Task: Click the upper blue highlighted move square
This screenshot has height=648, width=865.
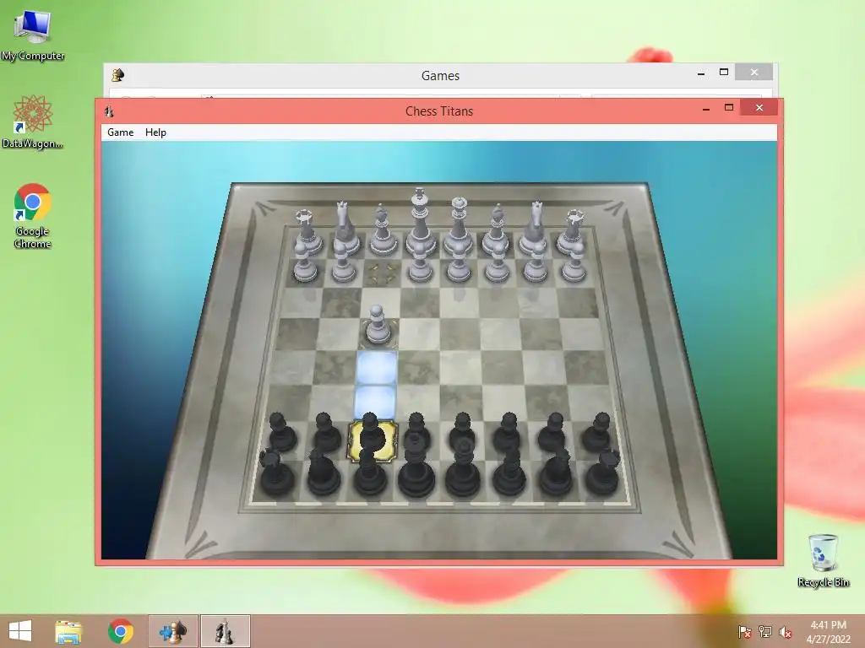Action: 377,366
